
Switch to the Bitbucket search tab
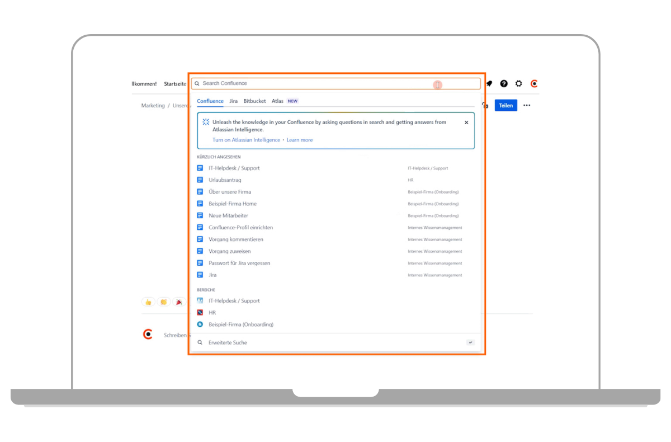pos(254,101)
